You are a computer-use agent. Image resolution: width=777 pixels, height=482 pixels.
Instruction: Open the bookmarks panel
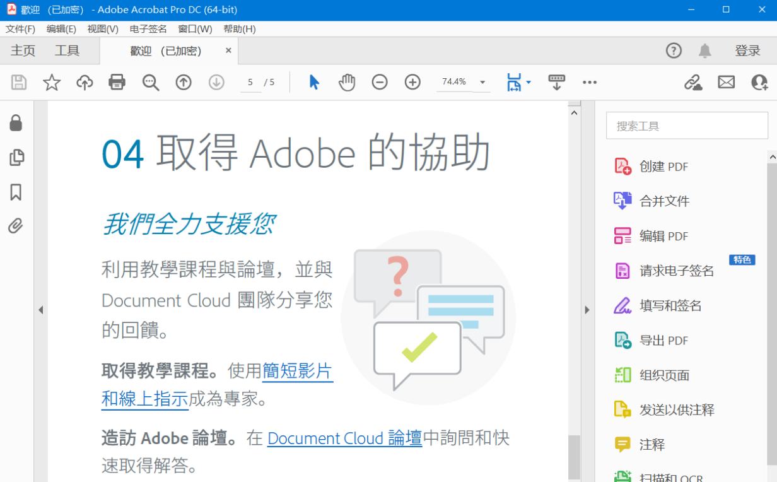point(16,192)
